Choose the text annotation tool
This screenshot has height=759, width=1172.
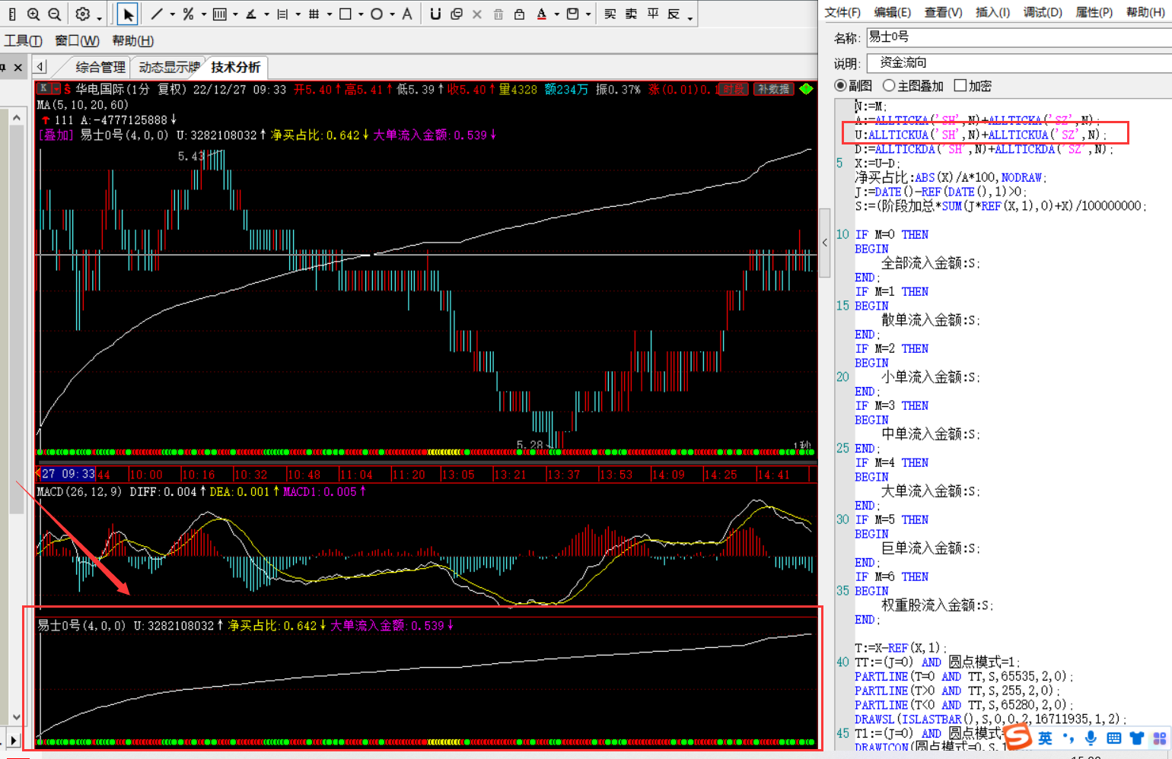pos(407,14)
